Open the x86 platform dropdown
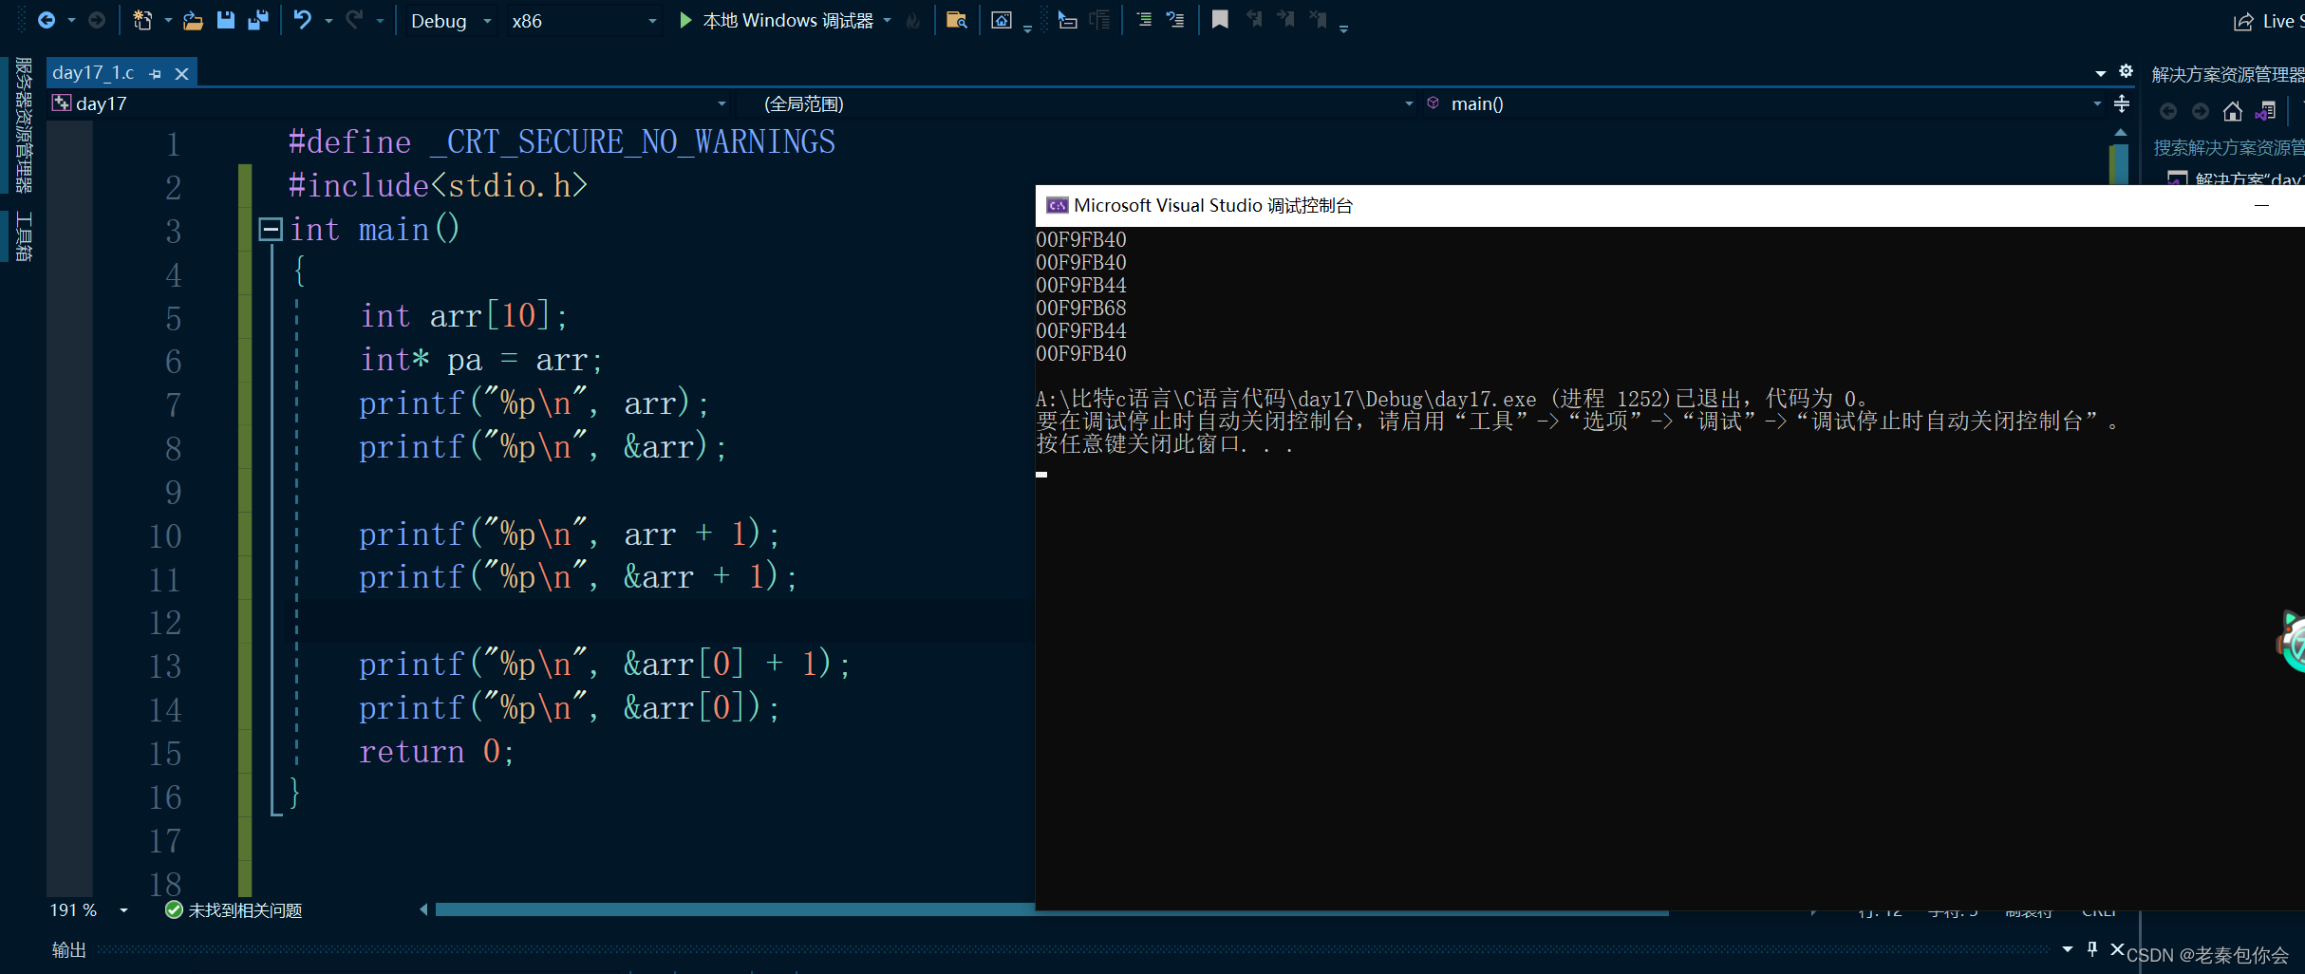2305x974 pixels. click(x=582, y=20)
